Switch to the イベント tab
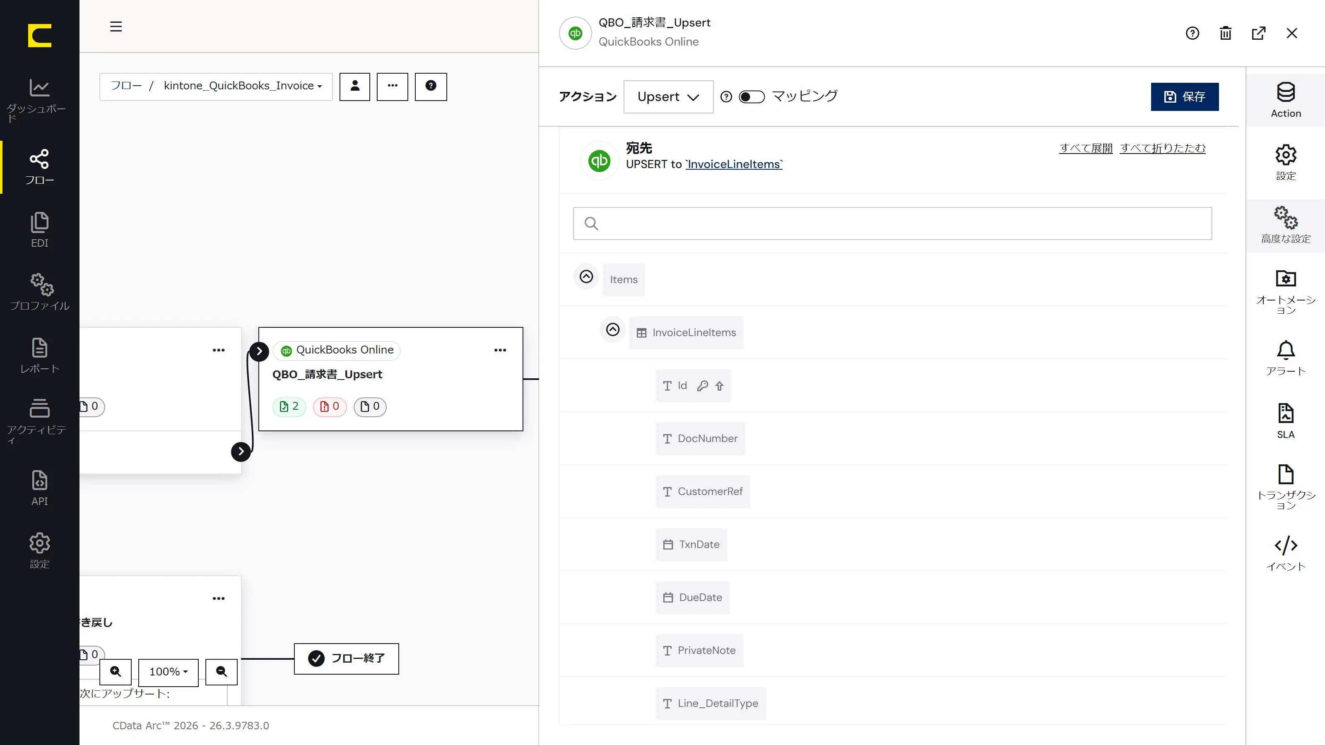Screen dimensions: 1325x745 pyautogui.click(x=1285, y=554)
